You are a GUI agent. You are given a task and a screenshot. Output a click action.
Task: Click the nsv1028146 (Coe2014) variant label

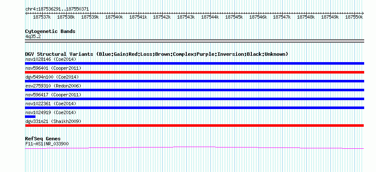click(x=51, y=59)
